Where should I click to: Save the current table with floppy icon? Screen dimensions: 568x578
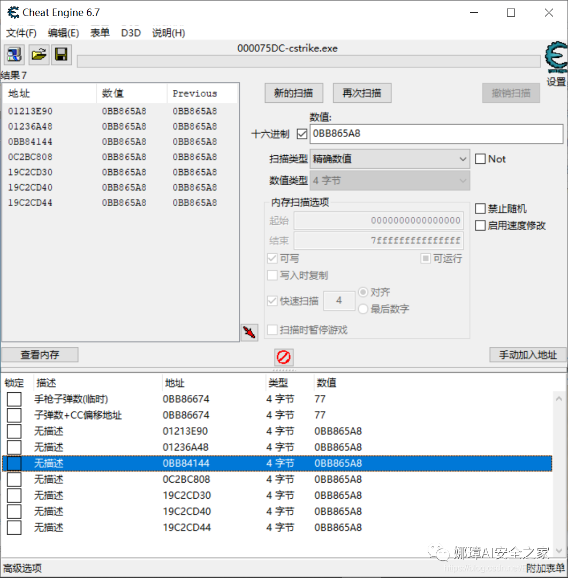pos(61,55)
